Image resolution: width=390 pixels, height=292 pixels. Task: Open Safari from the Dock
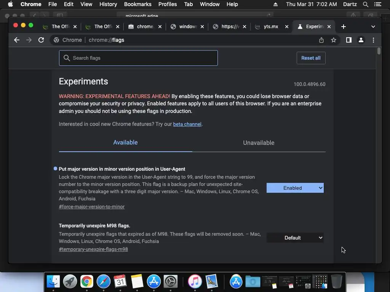104,281
